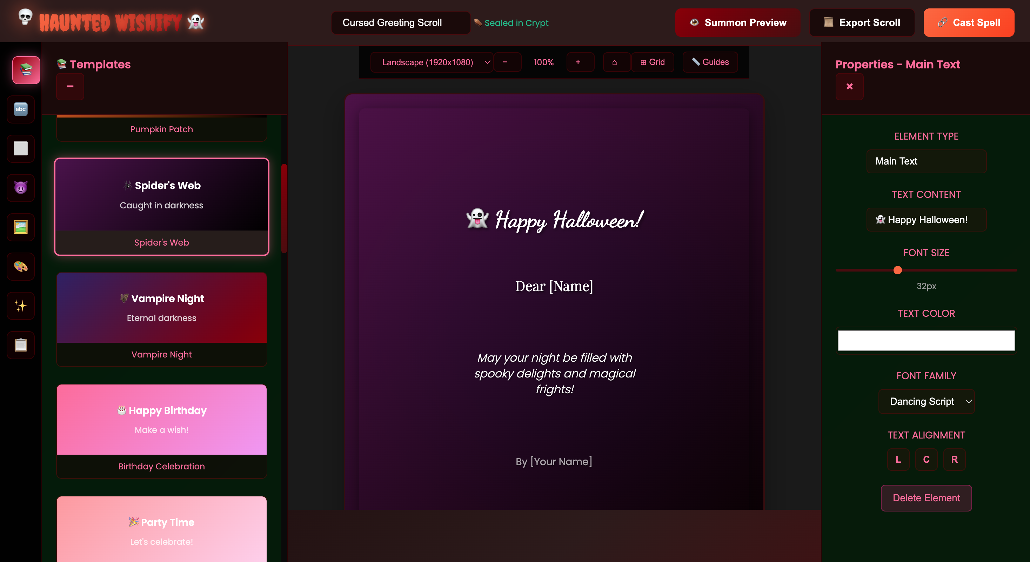Click the Summon Preview button
This screenshot has height=562, width=1030.
(x=738, y=23)
